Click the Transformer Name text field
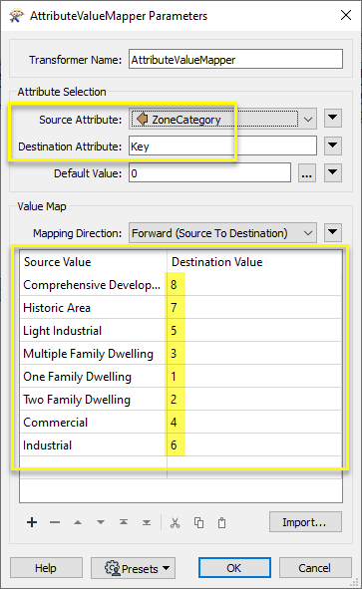Viewport: 362px width, 589px height. pos(235,59)
